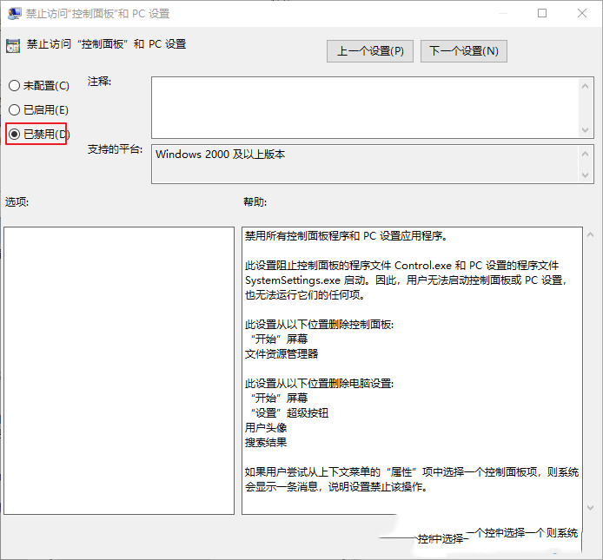
Task: Click the comment box scroll down arrow
Action: [586, 130]
